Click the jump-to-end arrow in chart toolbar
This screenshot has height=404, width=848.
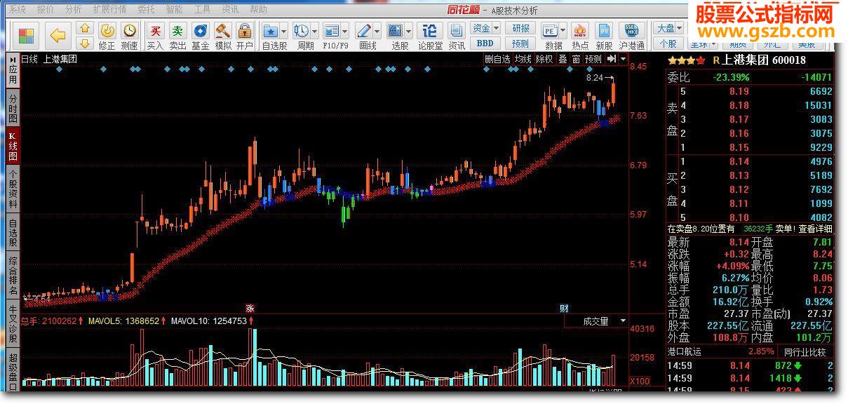(612, 60)
